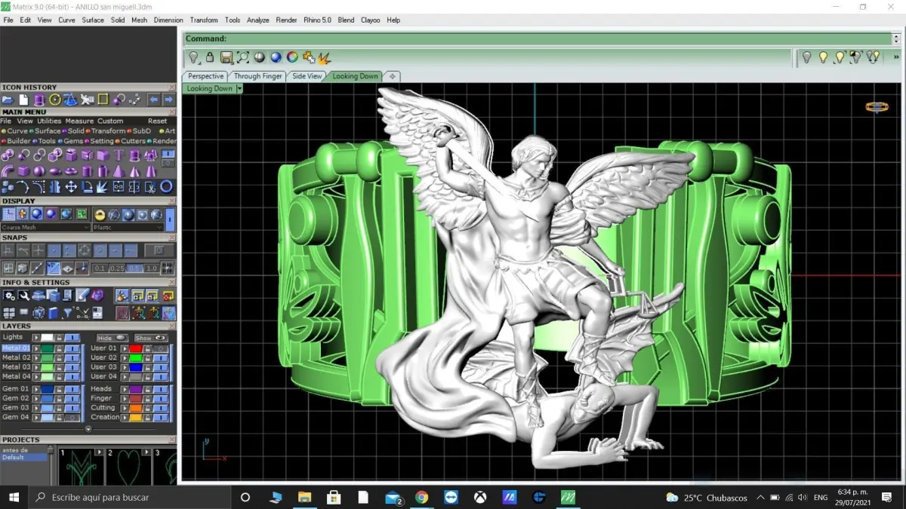Open file from Icon History folder icon
Viewport: 906px width, 509px height.
point(8,100)
